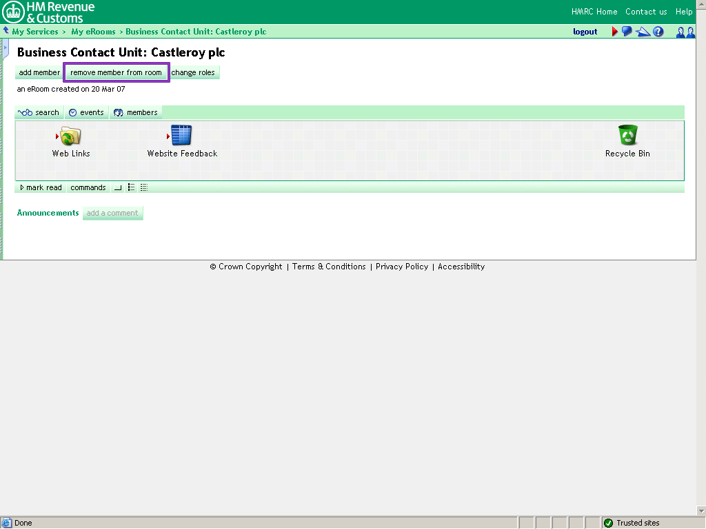Open the Web Links folder icon
Viewport: 706px width, 529px height.
pos(70,136)
